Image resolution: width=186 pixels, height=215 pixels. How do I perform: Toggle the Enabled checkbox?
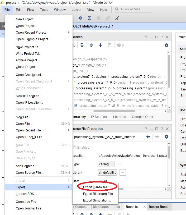click(74, 147)
